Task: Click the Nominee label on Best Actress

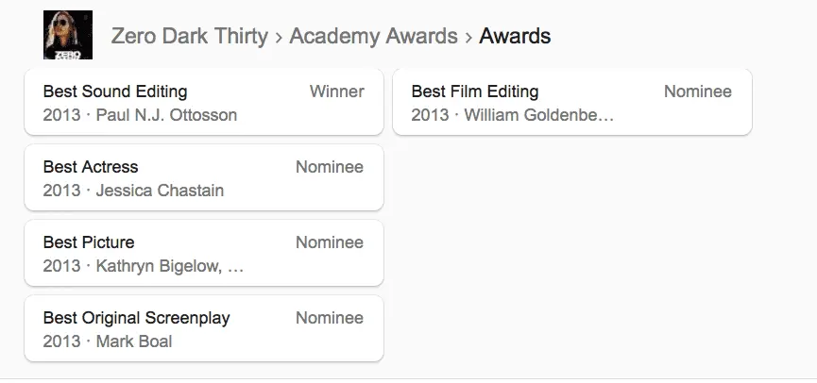Action: point(330,167)
